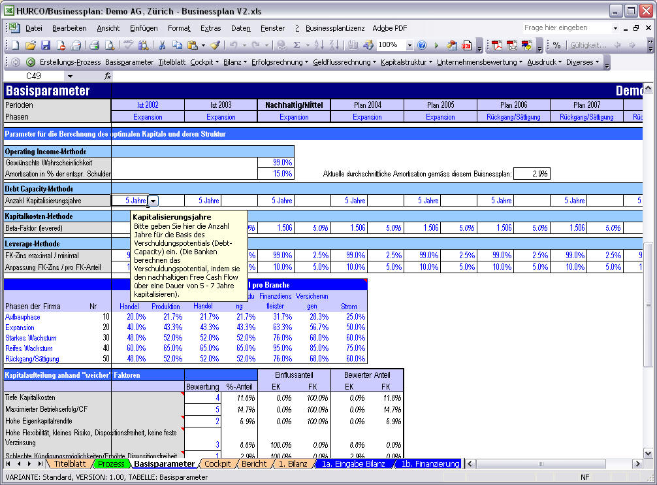
Task: Open the Extras menu
Action: (x=210, y=28)
